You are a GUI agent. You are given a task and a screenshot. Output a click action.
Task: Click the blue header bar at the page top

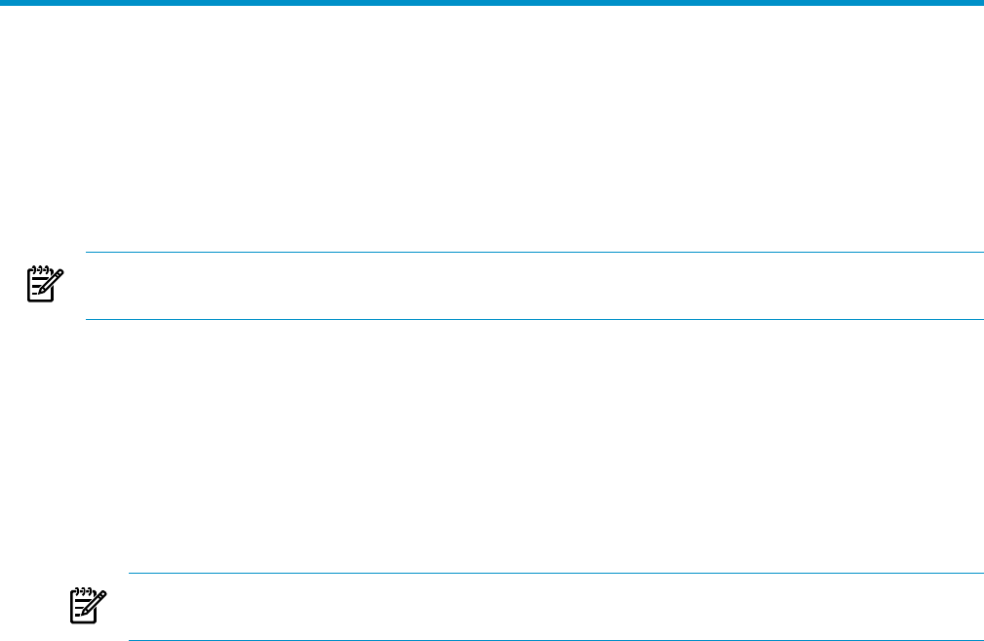point(492,3)
